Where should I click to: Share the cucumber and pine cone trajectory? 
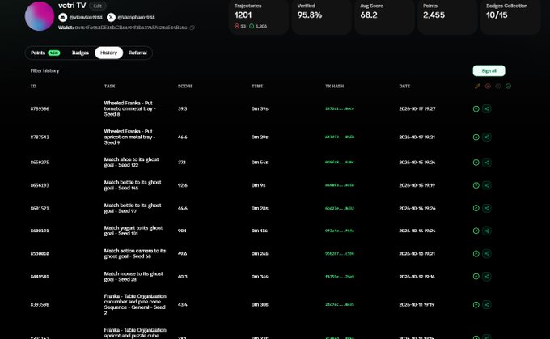click(487, 304)
